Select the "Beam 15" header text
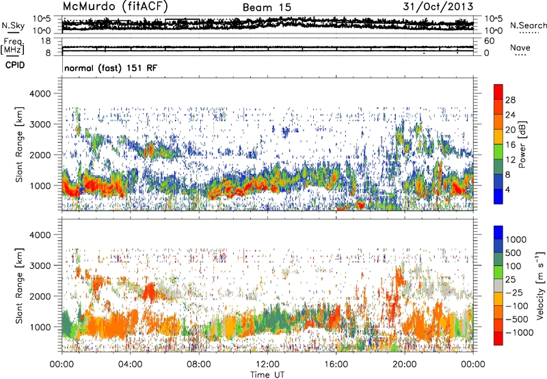547x379 pixels. tap(267, 8)
